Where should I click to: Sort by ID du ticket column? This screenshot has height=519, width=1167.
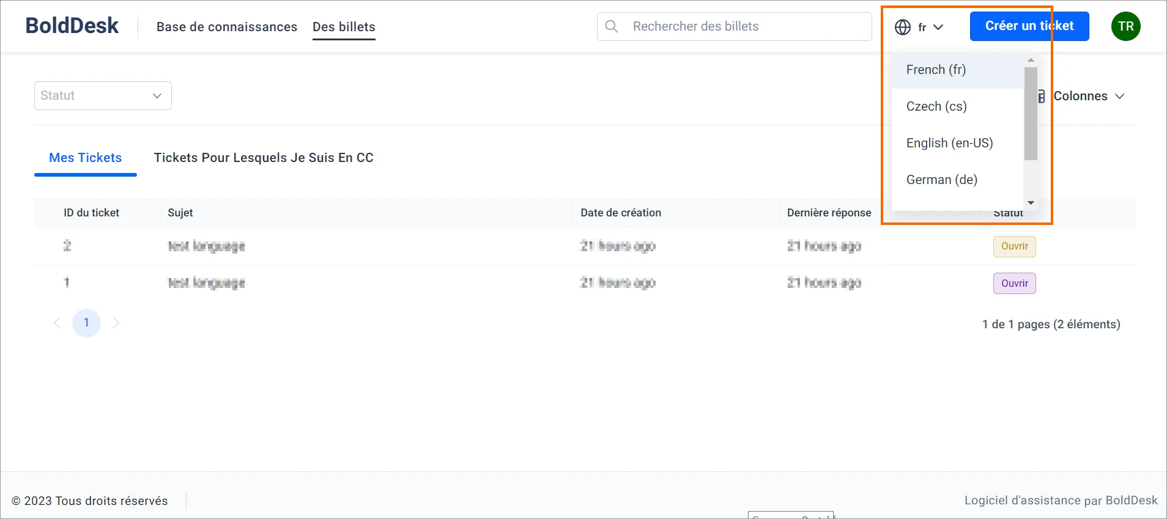pos(91,213)
